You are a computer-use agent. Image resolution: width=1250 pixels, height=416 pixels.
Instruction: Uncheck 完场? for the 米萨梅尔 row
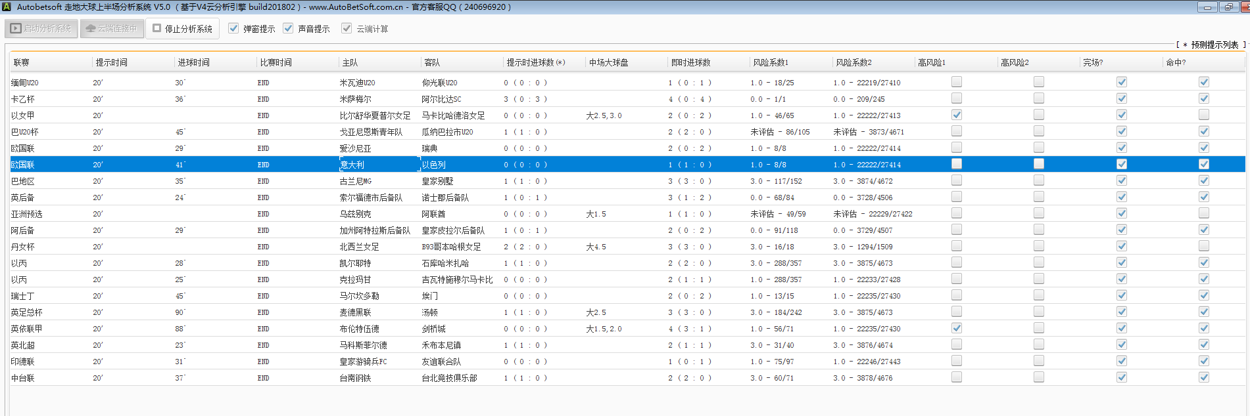click(1122, 98)
